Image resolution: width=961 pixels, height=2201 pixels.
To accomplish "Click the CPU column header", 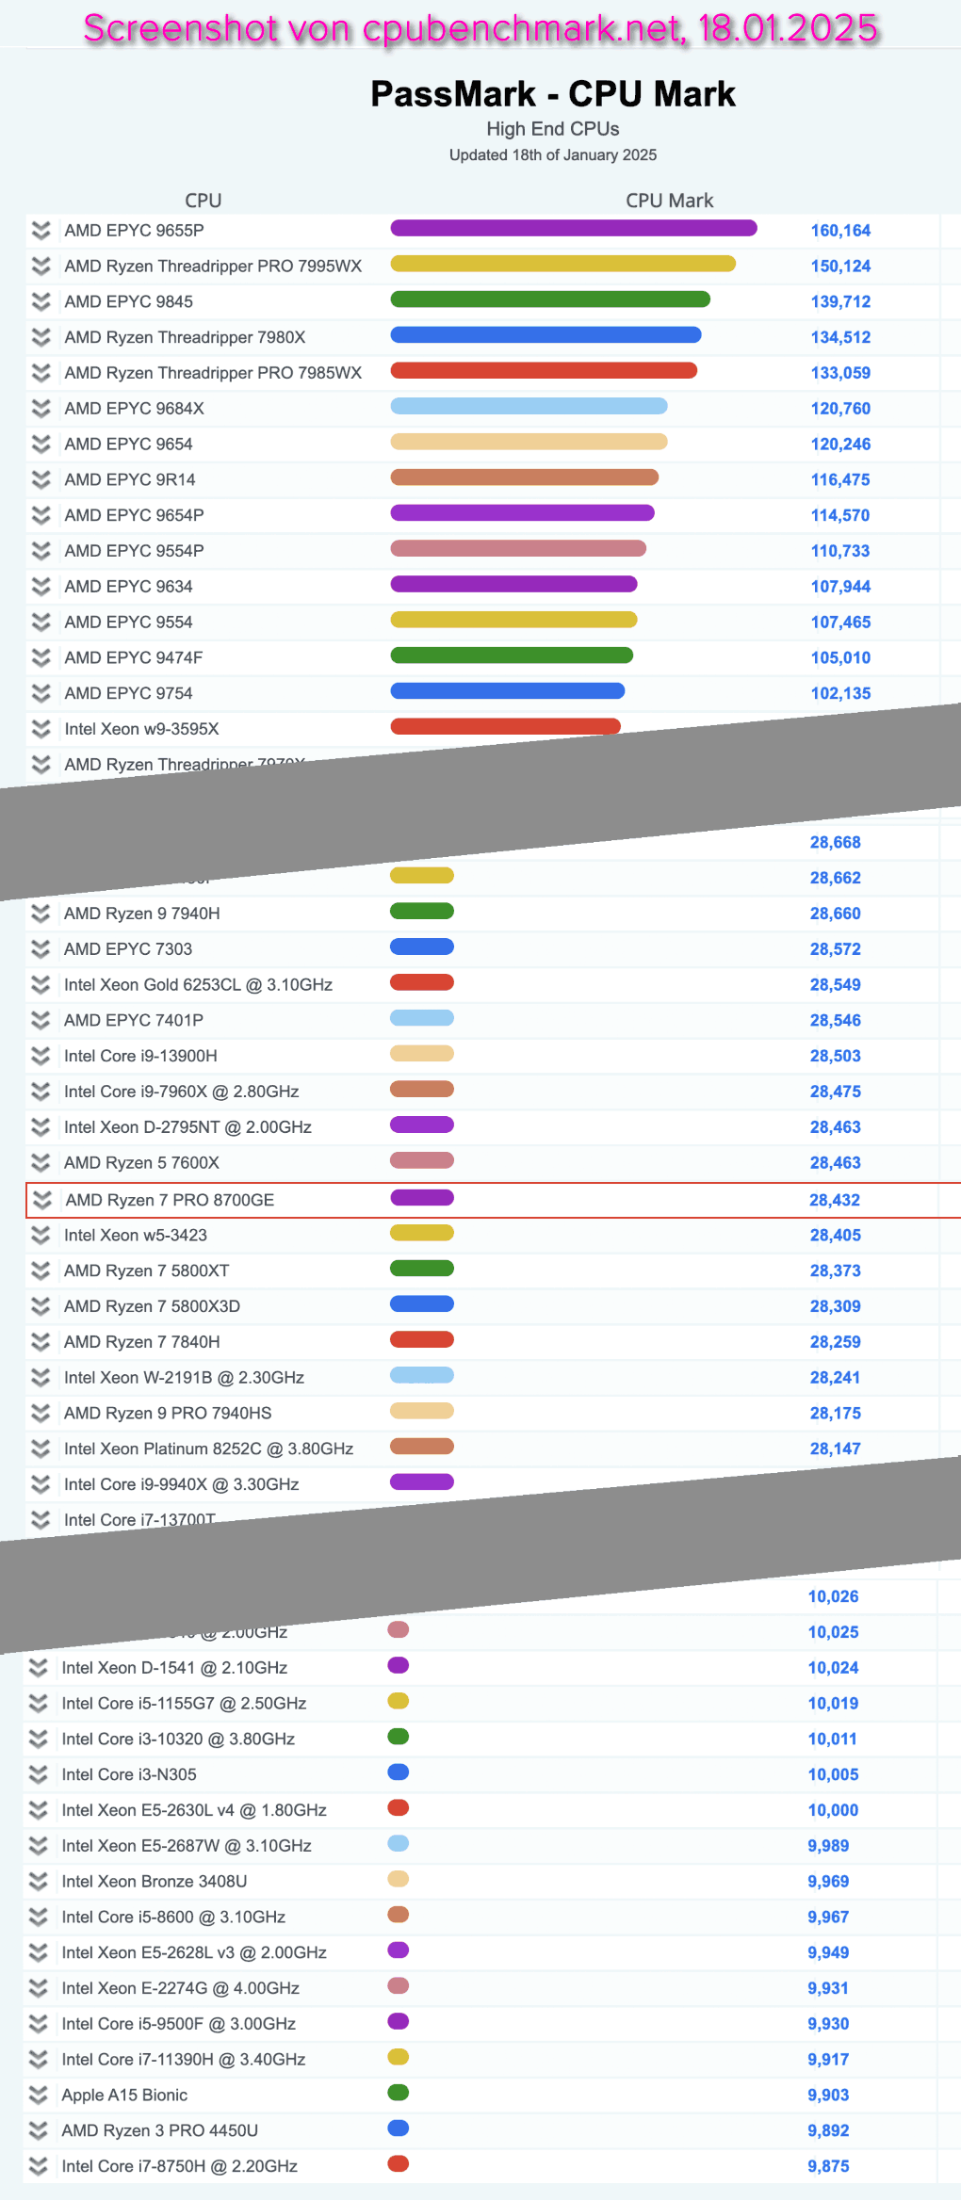I will pyautogui.click(x=203, y=201).
